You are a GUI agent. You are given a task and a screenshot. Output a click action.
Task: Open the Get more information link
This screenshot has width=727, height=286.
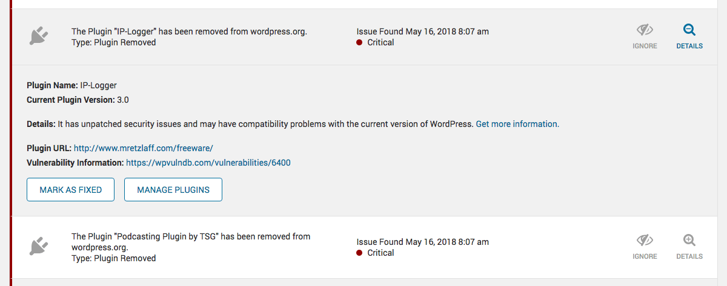(517, 124)
